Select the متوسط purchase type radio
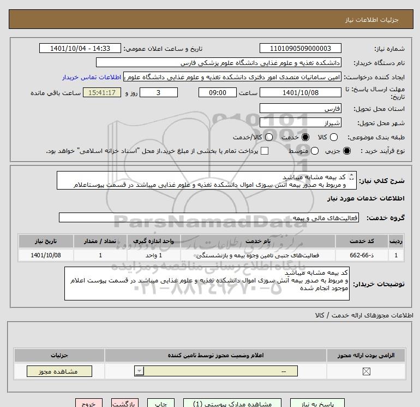Viewport: 420px width, 407px height. coord(315,151)
